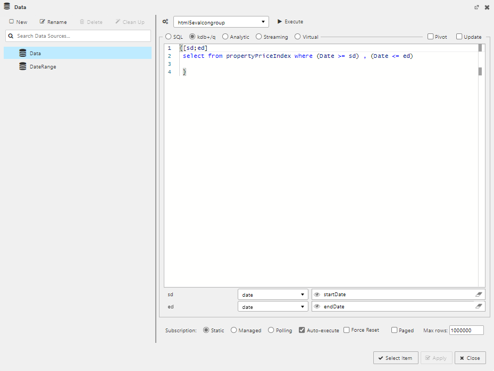The height and width of the screenshot is (371, 494).
Task: Execute the kdb+/q query
Action: click(x=290, y=22)
